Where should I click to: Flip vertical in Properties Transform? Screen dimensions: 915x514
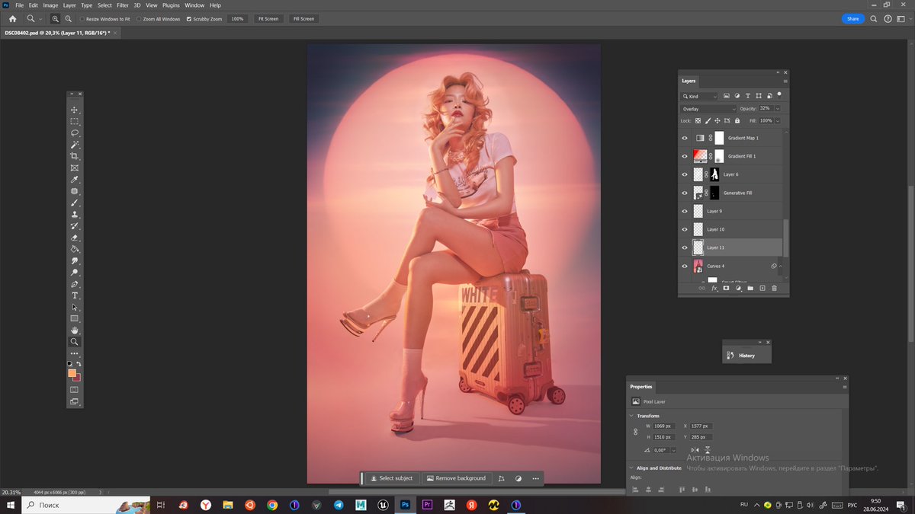708,450
